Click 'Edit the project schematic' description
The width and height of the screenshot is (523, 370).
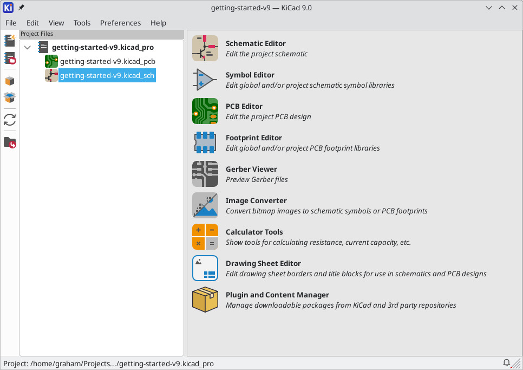click(x=266, y=54)
